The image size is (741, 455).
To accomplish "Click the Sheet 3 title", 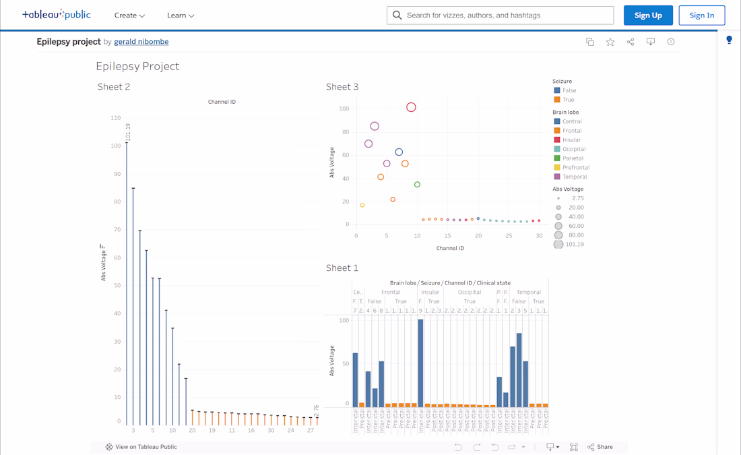I will point(342,86).
